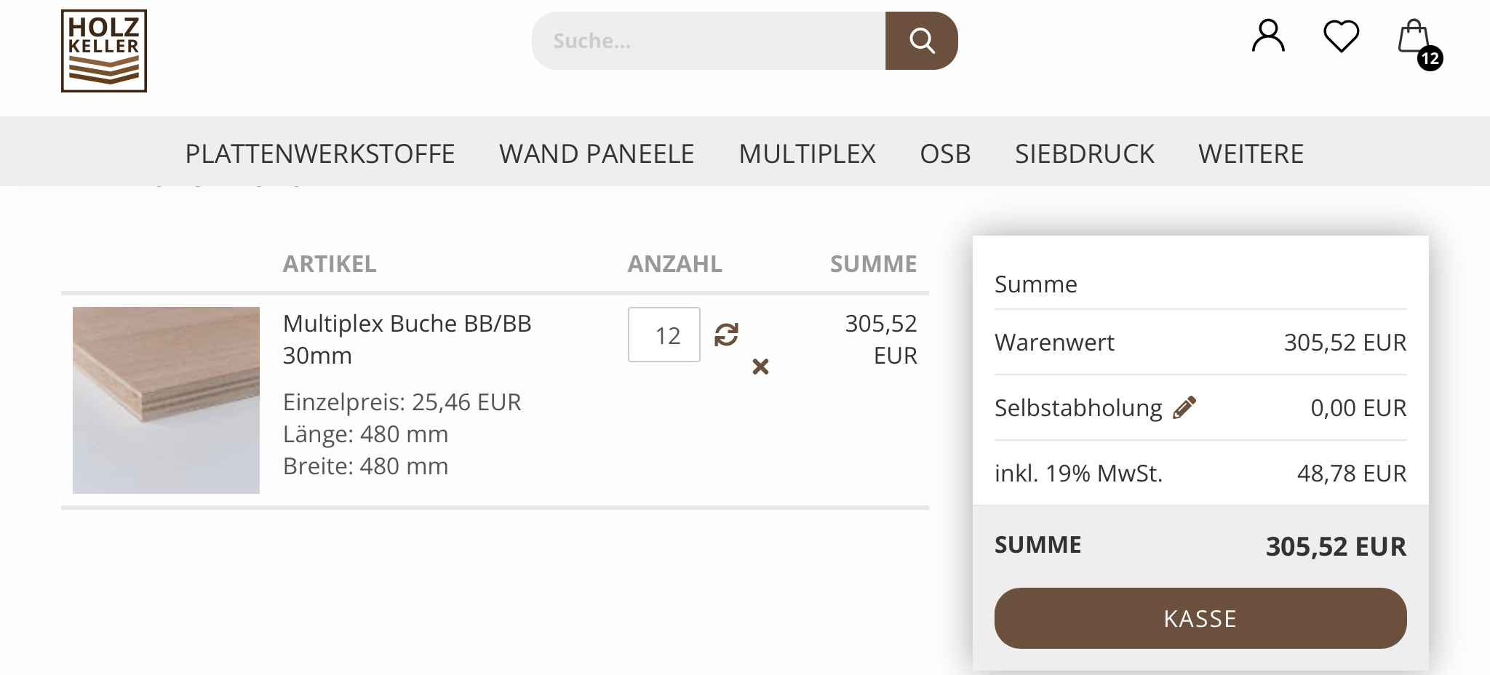The width and height of the screenshot is (1490, 675).
Task: Open the Multiplex Buche BB/BB 30mm link
Action: (x=407, y=339)
